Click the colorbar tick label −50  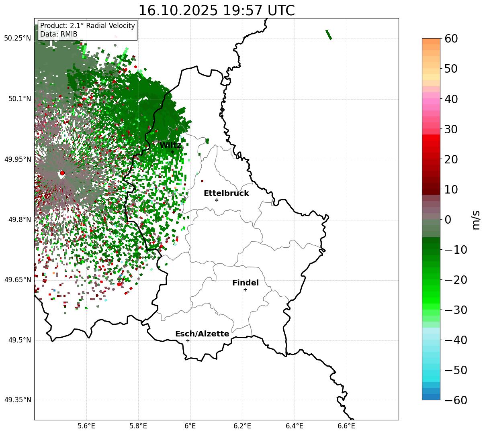(x=456, y=370)
